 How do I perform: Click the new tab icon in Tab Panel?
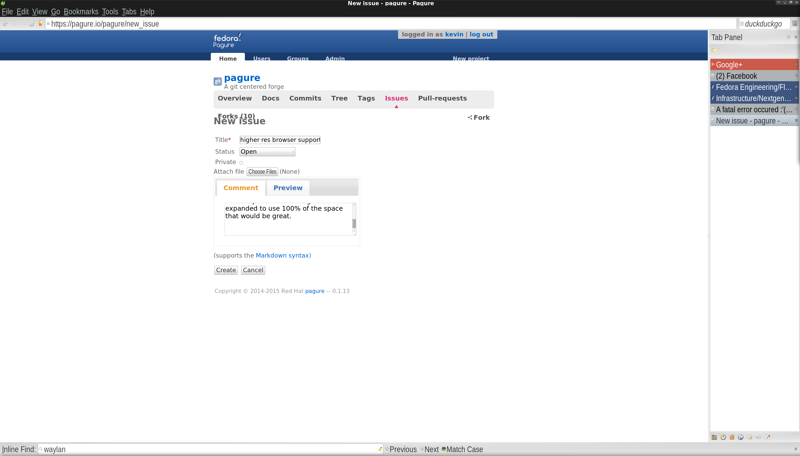click(715, 50)
